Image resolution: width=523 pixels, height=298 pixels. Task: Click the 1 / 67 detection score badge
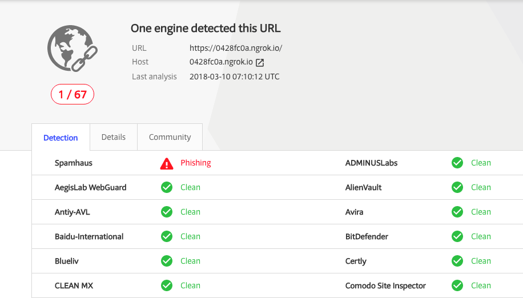(73, 95)
